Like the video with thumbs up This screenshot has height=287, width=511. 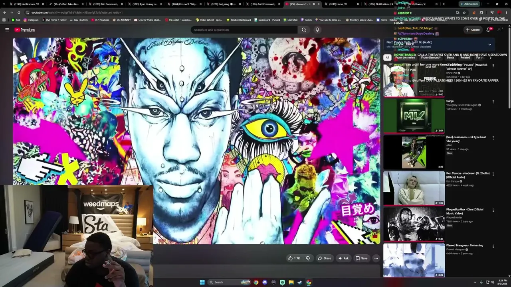tap(294, 258)
